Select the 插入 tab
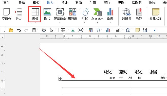167x96 pixels. 50,3
